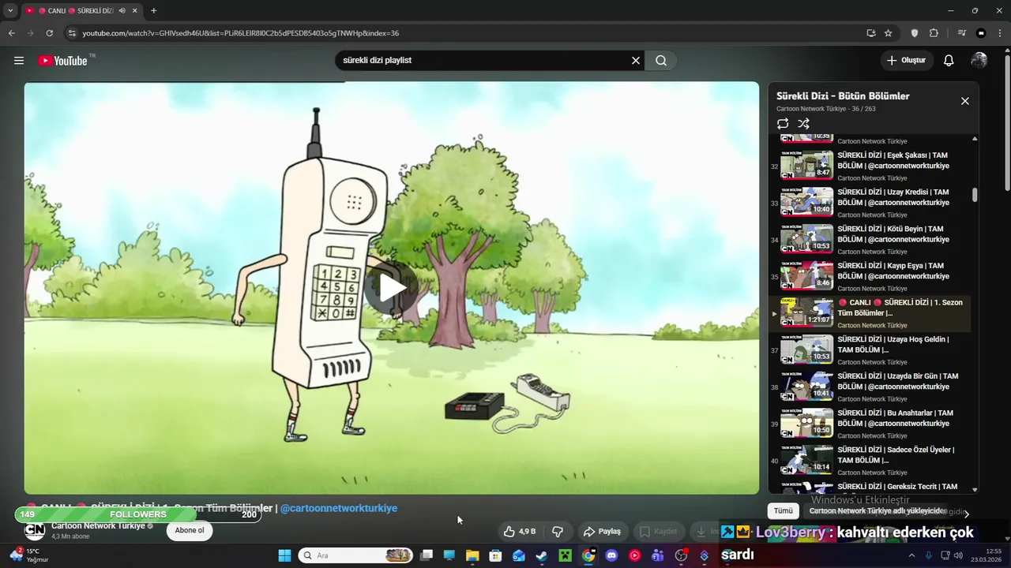Play the video with center play button
This screenshot has height=568, width=1011.
pos(391,288)
